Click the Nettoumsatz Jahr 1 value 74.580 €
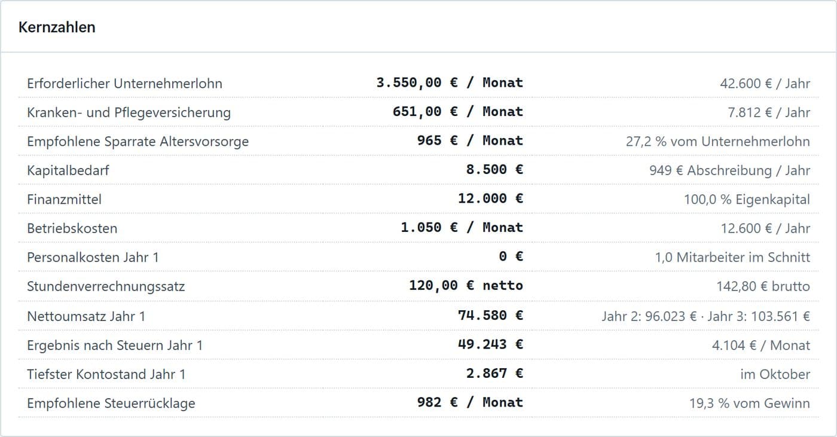This screenshot has height=437, width=837. [491, 315]
